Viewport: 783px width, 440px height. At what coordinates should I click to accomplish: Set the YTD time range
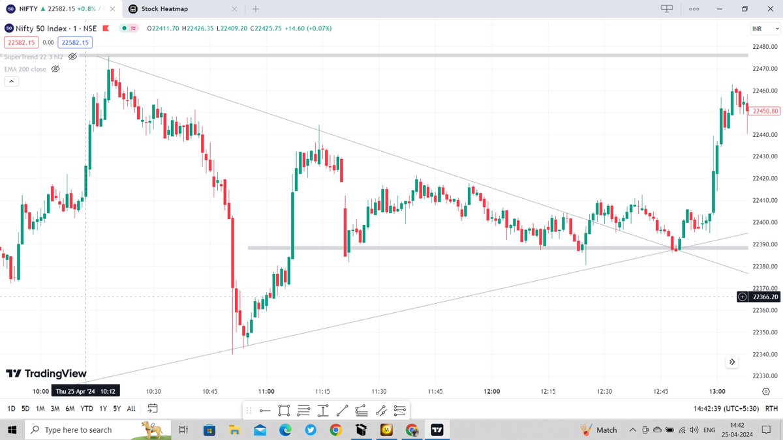[x=87, y=409]
